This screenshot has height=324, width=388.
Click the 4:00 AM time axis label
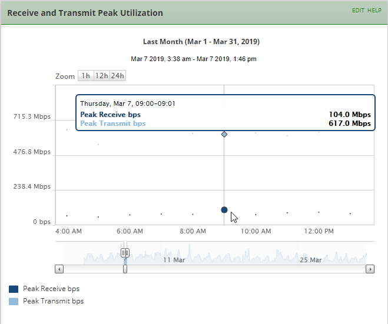point(68,231)
